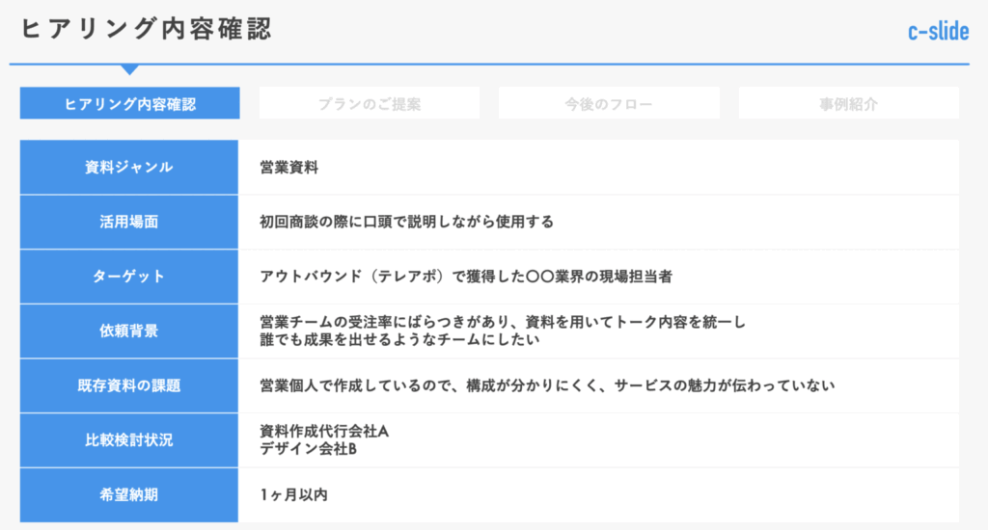The width and height of the screenshot is (988, 530).
Task: Open the 今後のフロー tab
Action: click(608, 103)
